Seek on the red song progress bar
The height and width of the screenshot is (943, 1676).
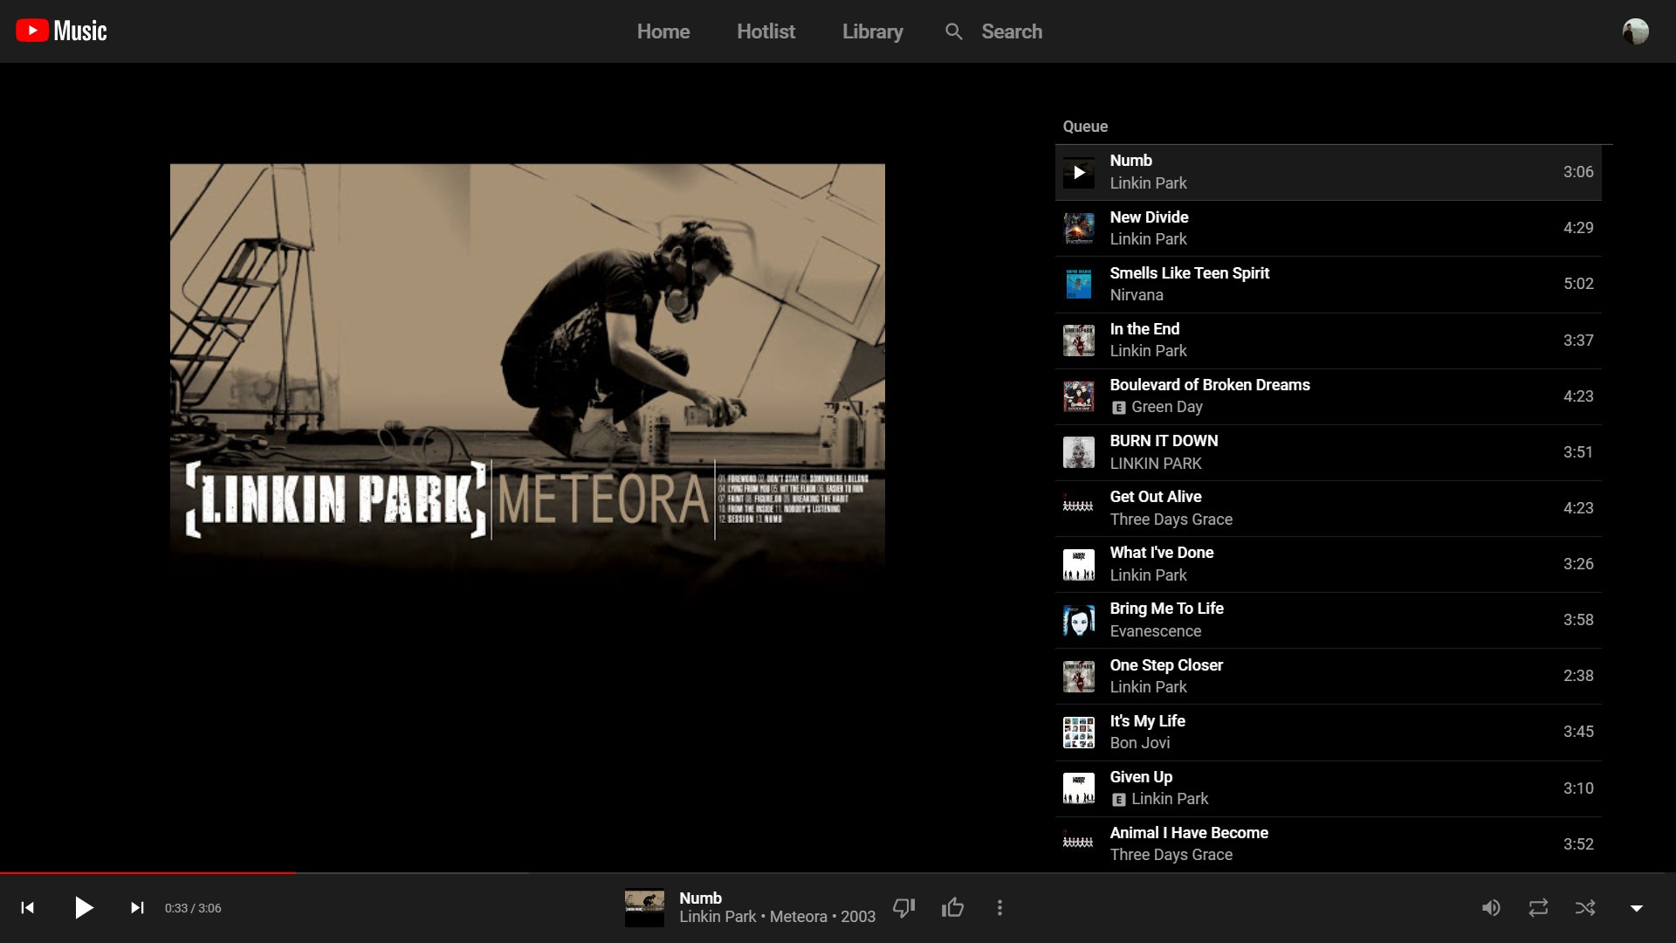pyautogui.click(x=148, y=872)
